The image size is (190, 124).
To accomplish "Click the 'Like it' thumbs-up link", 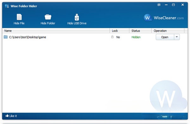I will click(x=11, y=116).
